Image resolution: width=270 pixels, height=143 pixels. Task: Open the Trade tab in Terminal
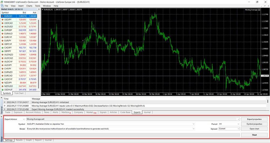pyautogui.click(x=8, y=112)
